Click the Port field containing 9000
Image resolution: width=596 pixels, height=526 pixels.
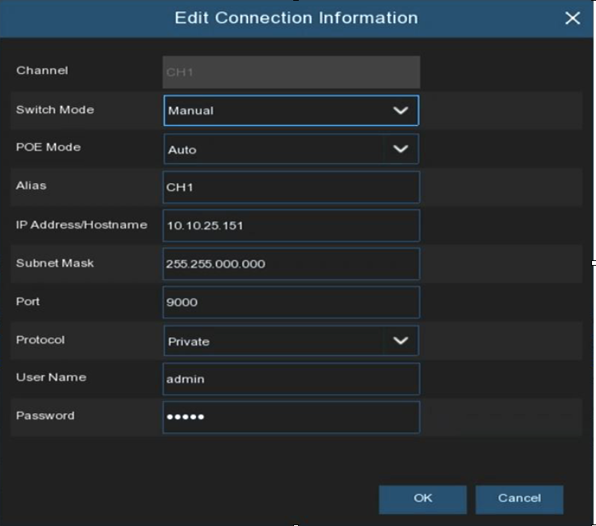pos(291,302)
